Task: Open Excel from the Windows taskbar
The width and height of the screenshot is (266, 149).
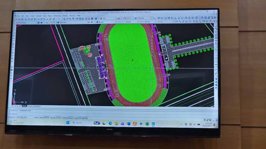Action: 147,124
